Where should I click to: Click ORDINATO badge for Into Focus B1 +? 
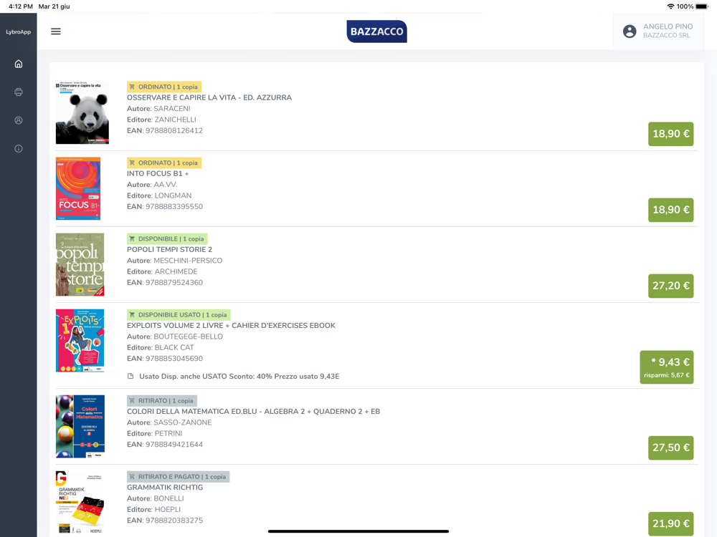[x=164, y=163]
